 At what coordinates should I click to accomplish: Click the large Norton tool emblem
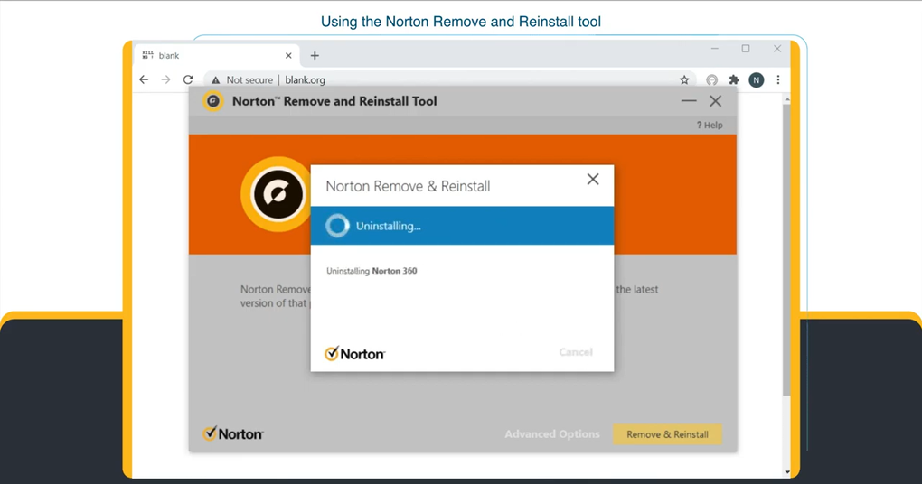click(x=278, y=194)
